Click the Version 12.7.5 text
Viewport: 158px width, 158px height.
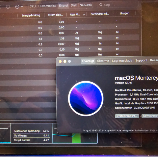pos(123,83)
